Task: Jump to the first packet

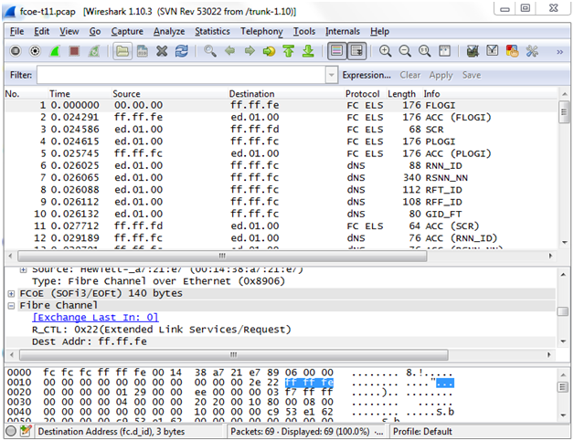Action: [x=289, y=52]
